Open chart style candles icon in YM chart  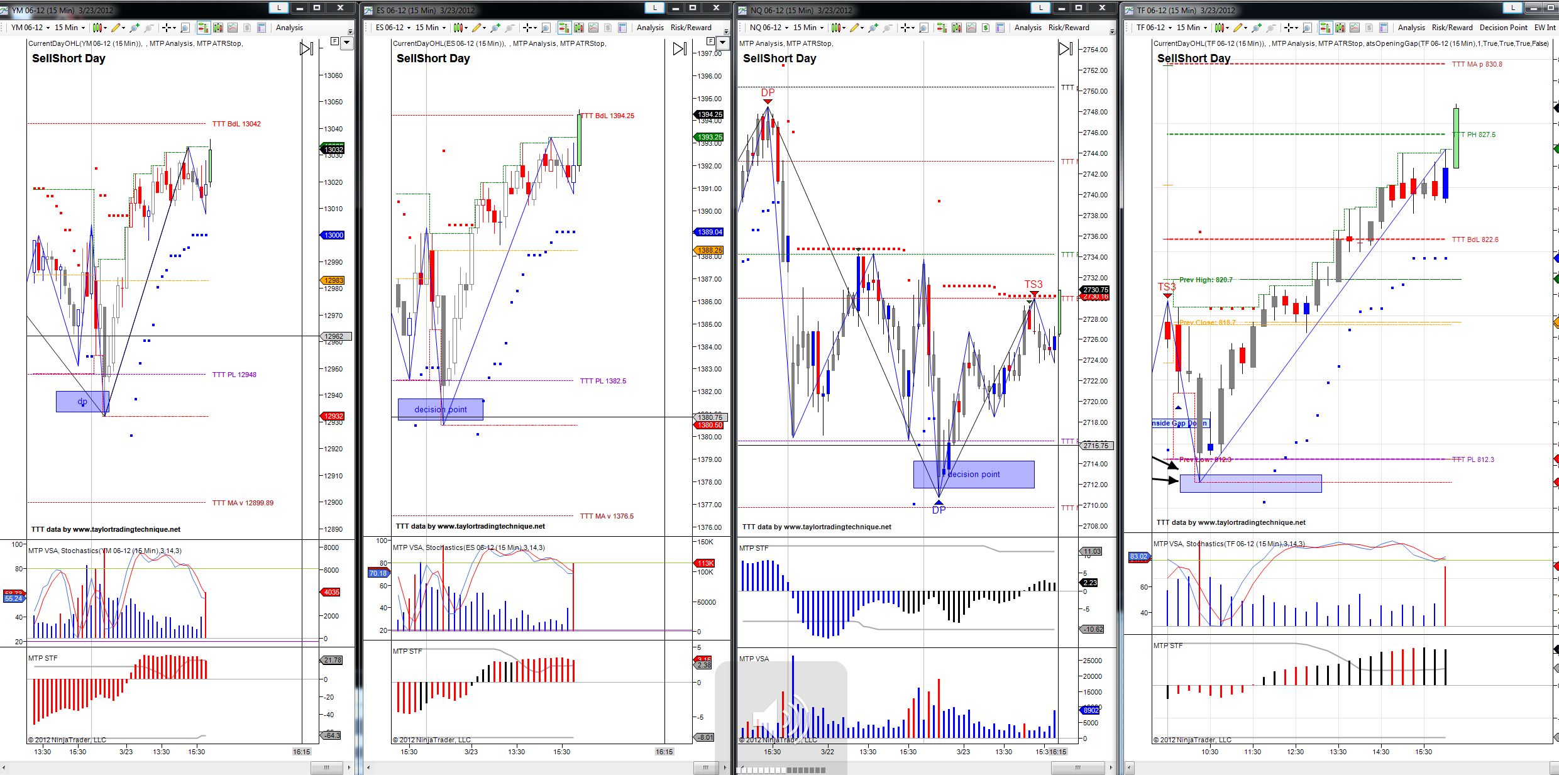99,28
